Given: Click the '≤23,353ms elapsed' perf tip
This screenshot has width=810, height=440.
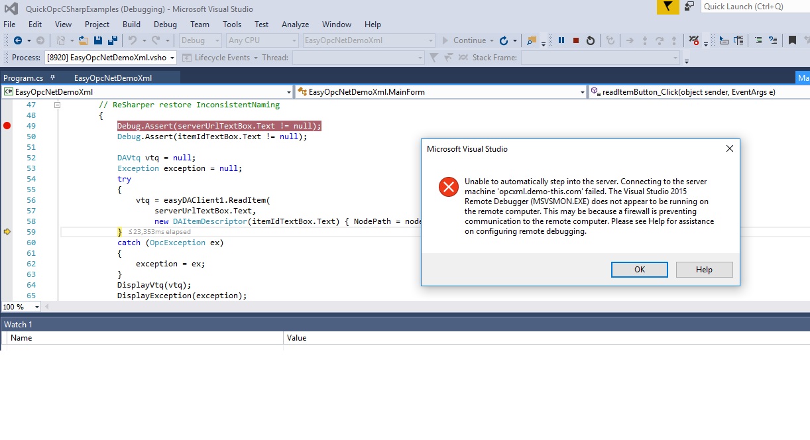Looking at the screenshot, I should point(159,232).
